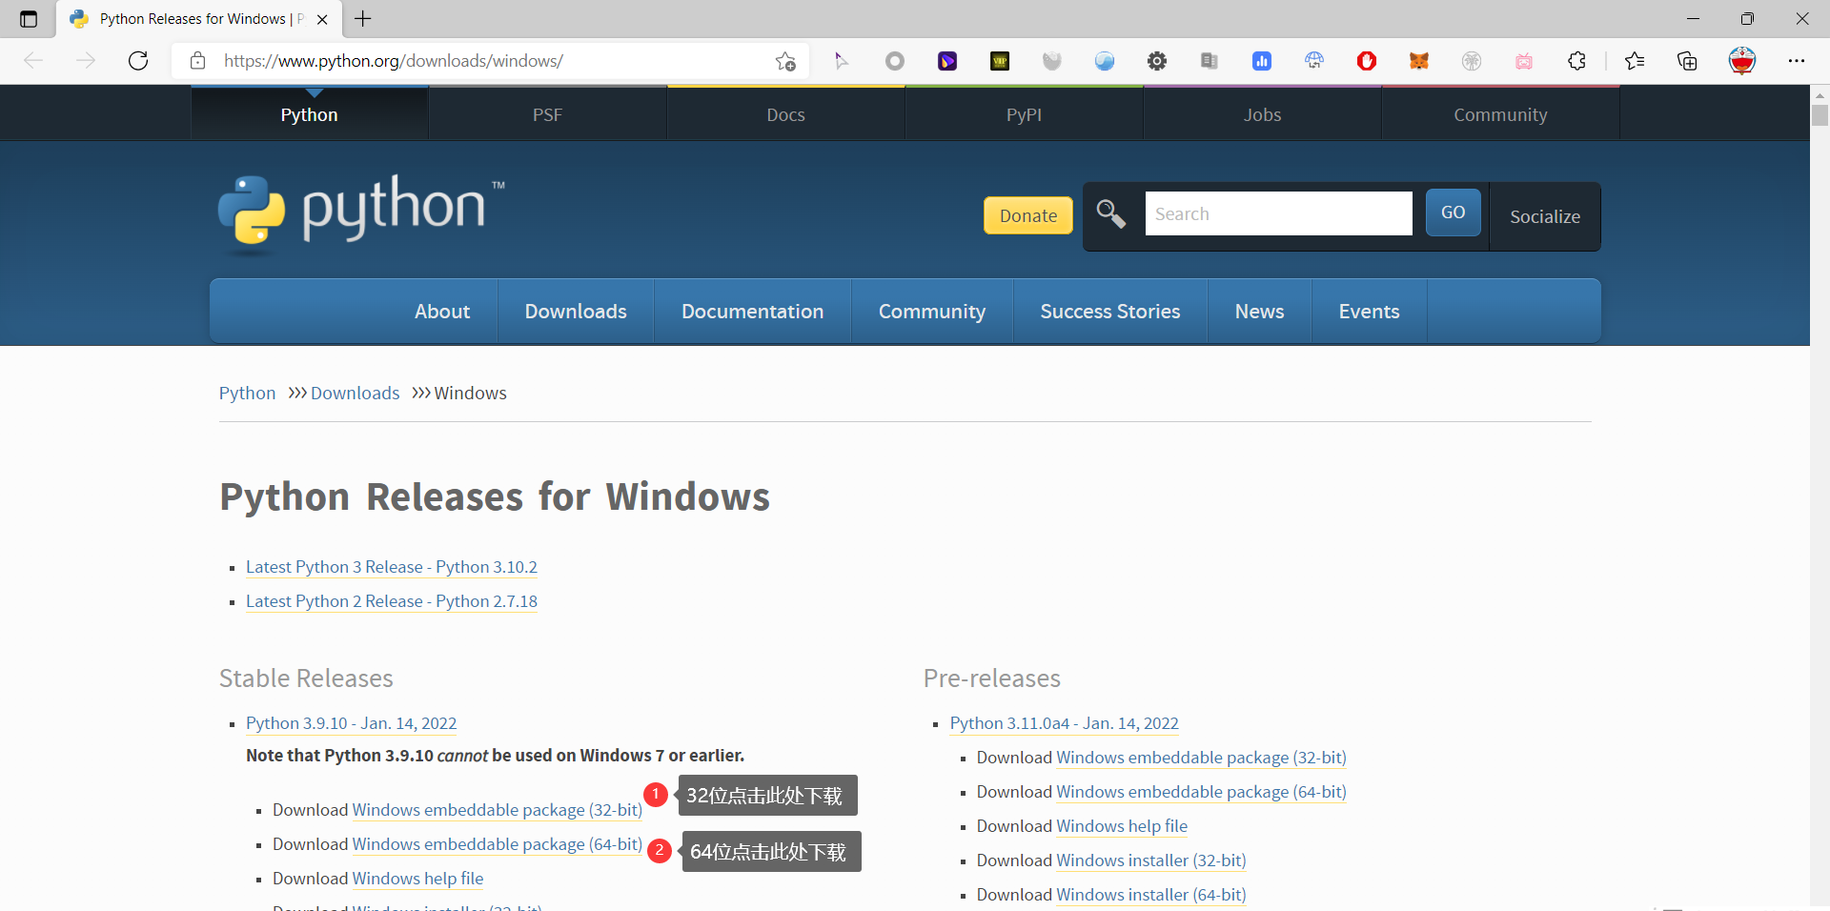
Task: Open the News navigation menu
Action: click(x=1260, y=312)
